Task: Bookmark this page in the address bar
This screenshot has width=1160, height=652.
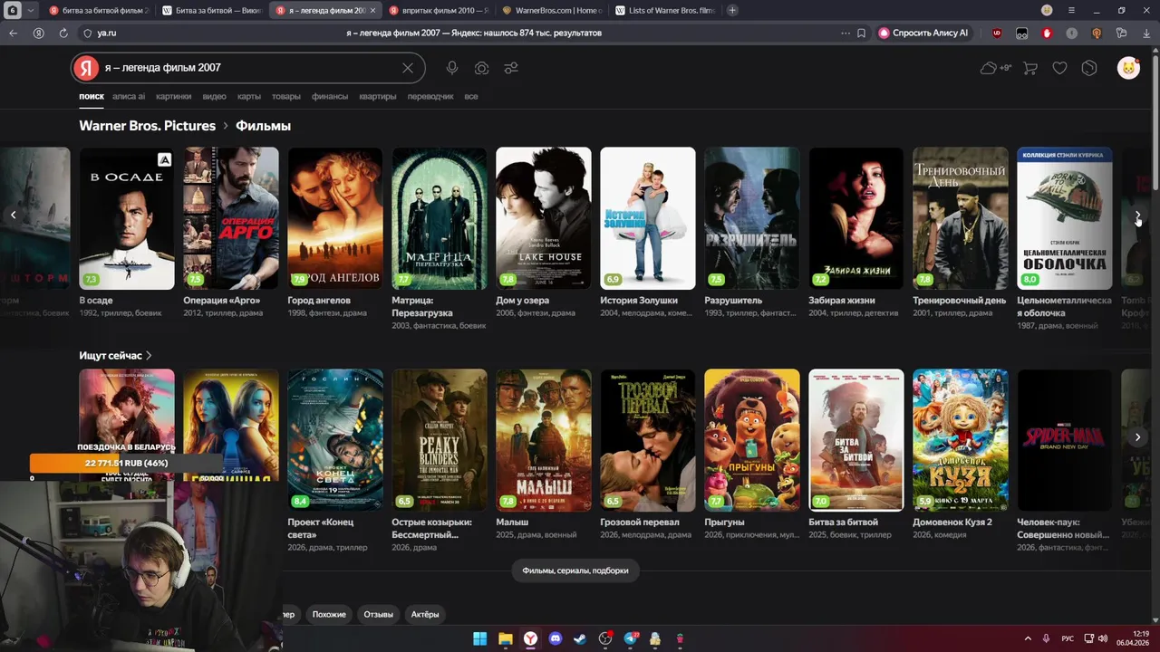Action: (x=861, y=33)
